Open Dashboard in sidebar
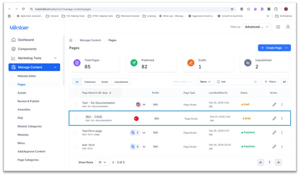The height and width of the screenshot is (176, 300). tap(26, 40)
